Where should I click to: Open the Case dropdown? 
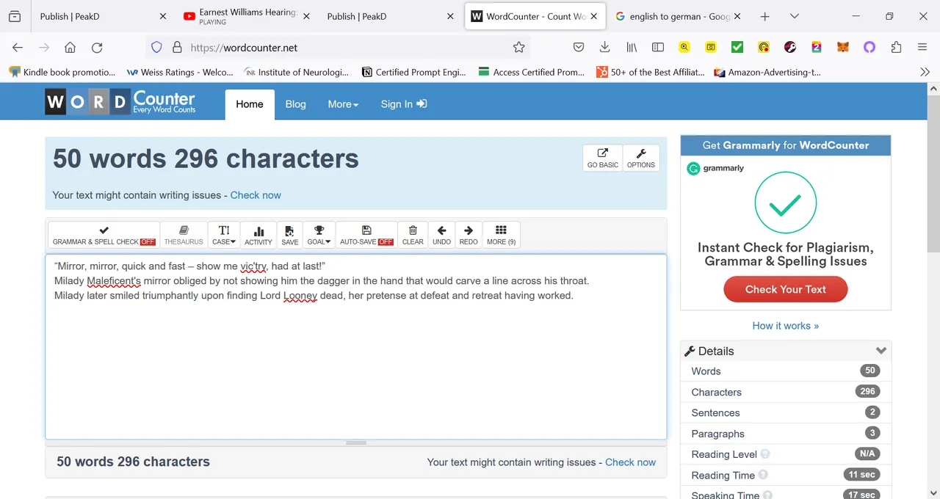(224, 235)
